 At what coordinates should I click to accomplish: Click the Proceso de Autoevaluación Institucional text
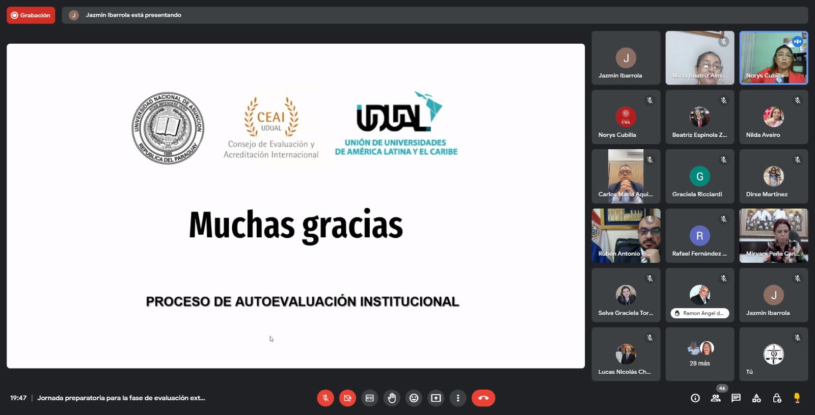(x=303, y=301)
